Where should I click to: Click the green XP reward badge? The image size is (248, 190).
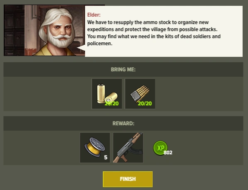tap(160, 148)
